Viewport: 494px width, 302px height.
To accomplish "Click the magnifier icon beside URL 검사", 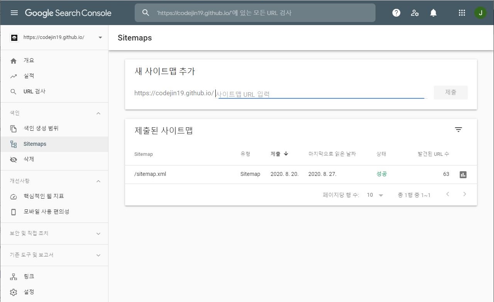I will [14, 91].
